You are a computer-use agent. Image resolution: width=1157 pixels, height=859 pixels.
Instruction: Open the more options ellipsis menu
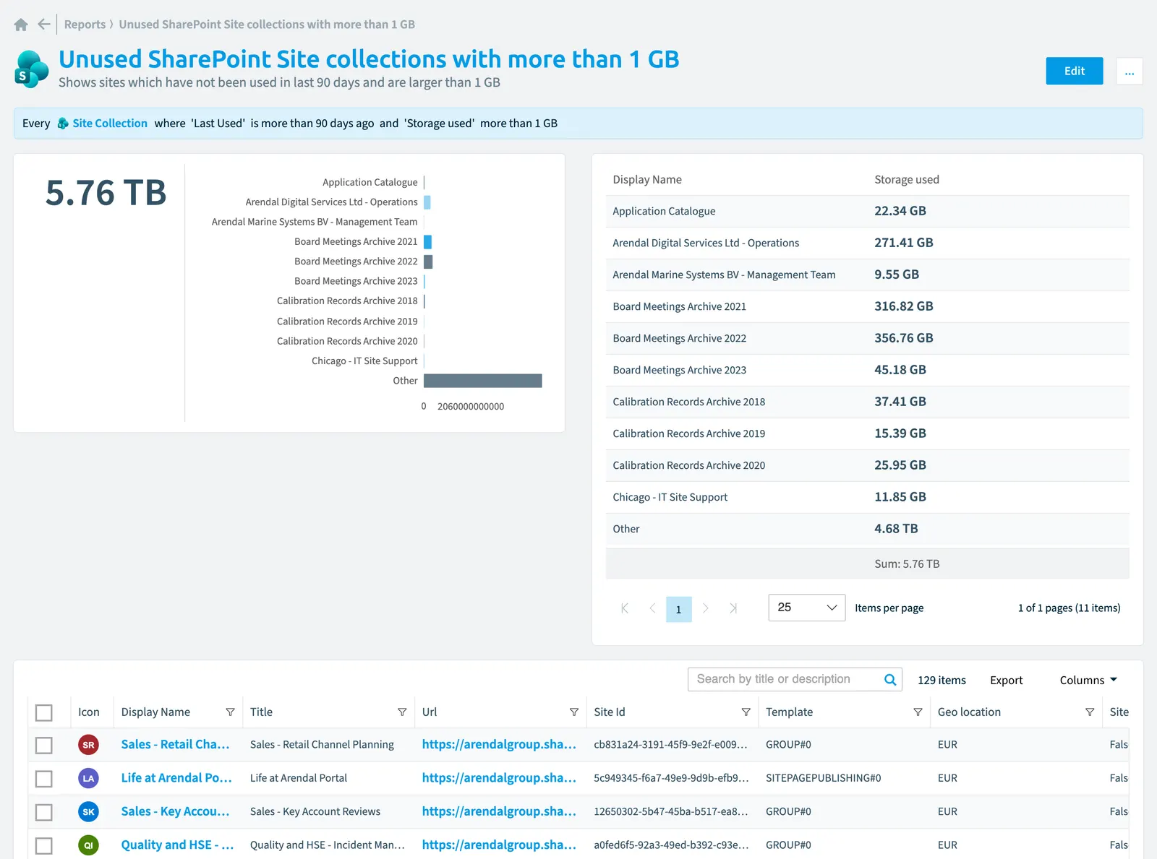click(x=1130, y=71)
